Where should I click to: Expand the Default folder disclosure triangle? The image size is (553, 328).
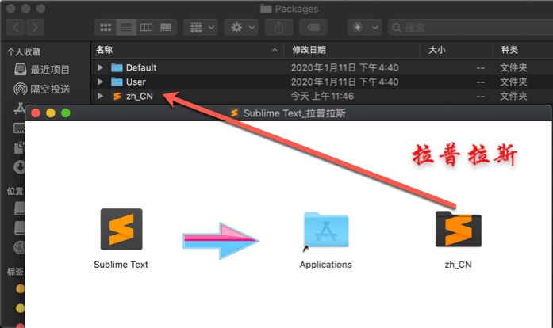click(100, 67)
